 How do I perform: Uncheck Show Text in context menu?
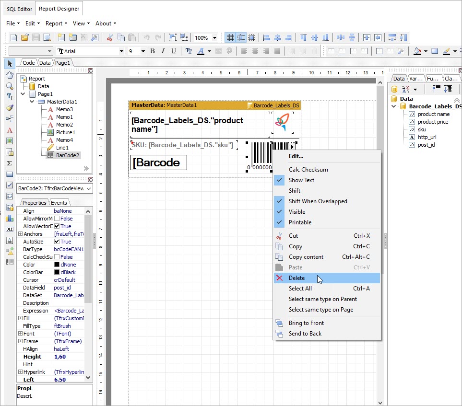coord(301,180)
